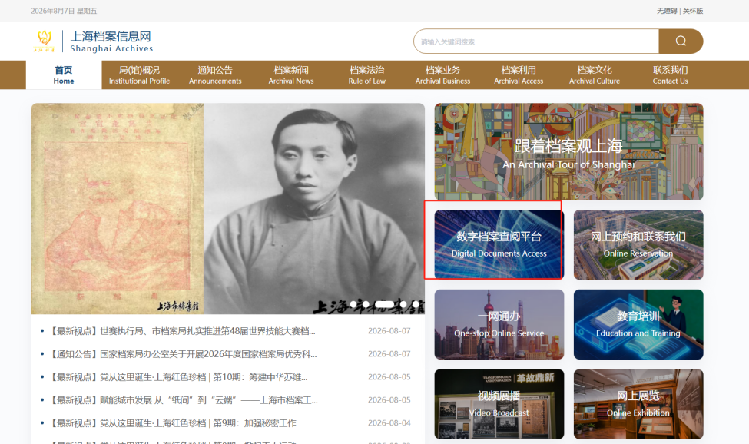This screenshot has height=444, width=749.
Task: Click the portrait carousel banner image
Action: (228, 209)
